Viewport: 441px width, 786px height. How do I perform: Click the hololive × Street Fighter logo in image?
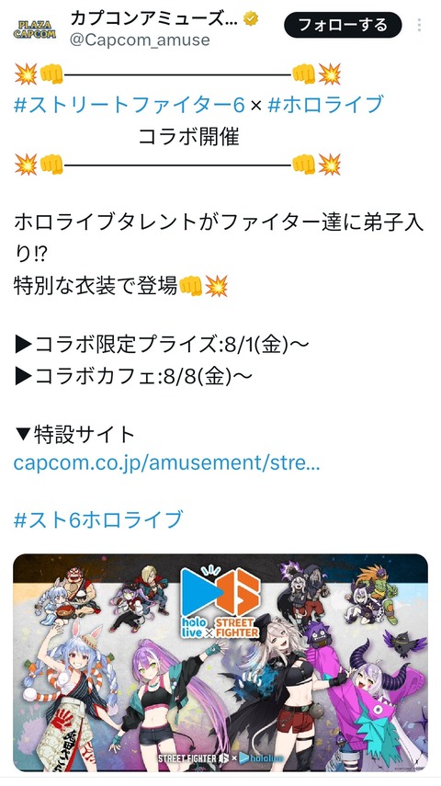(220, 602)
